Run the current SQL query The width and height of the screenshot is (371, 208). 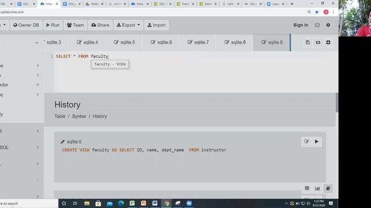point(53,25)
